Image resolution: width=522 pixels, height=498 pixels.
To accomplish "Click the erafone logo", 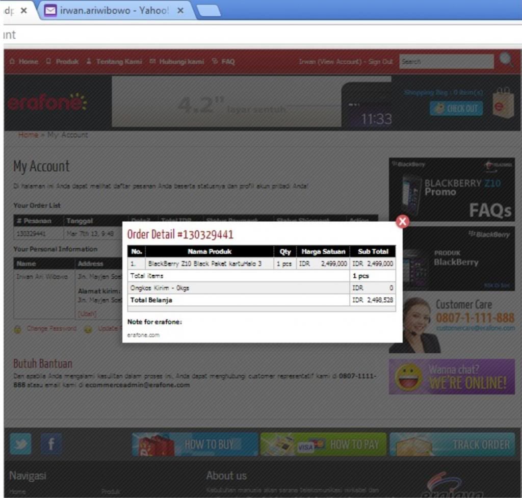I will click(x=46, y=102).
